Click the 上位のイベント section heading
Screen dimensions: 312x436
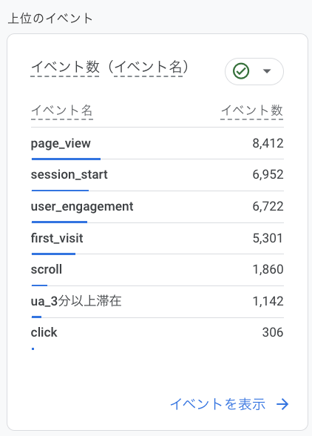tap(50, 19)
